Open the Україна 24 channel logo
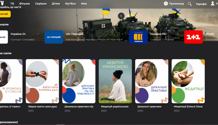 (x=4, y=37)
